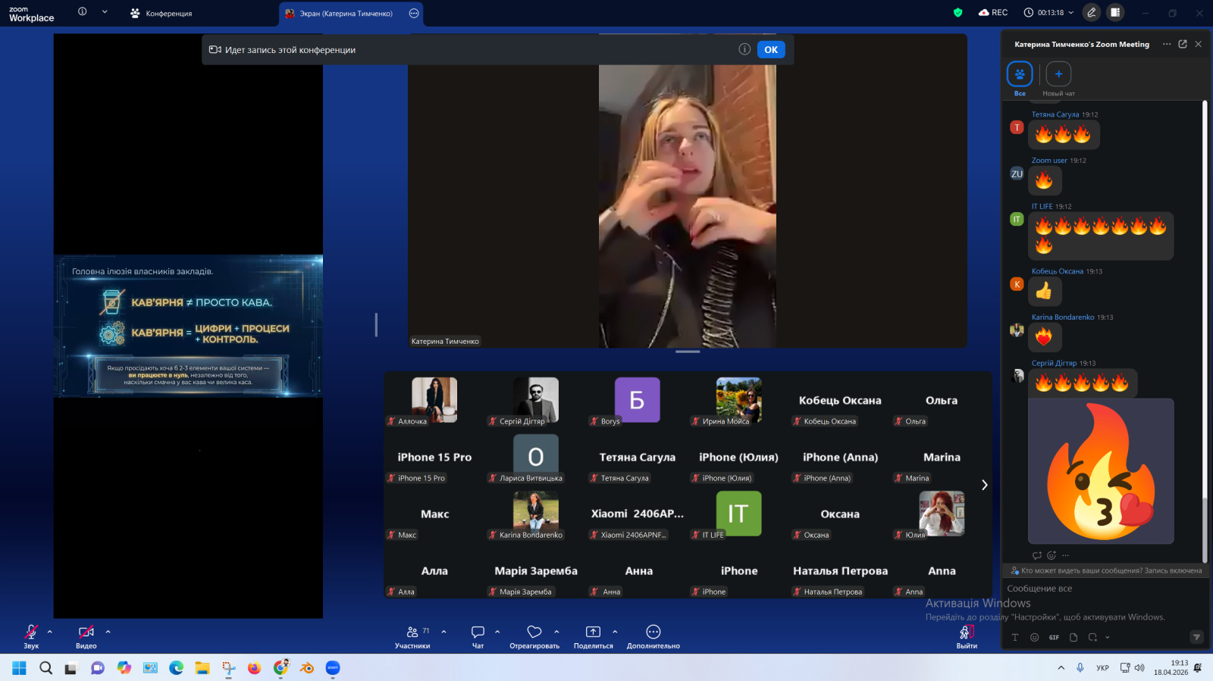Toggle the chat panel with Чат button
This screenshot has width=1213, height=681.
pos(478,633)
